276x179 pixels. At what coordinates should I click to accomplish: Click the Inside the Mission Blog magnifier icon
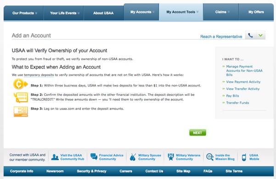(x=209, y=157)
